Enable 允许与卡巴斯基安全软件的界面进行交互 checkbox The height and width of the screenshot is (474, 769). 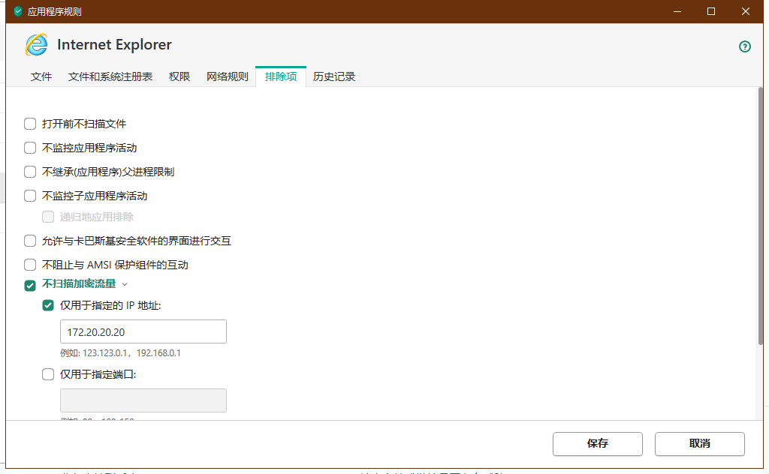tap(30, 241)
